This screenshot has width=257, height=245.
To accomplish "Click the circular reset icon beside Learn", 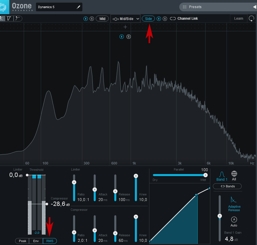I will coord(251,19).
